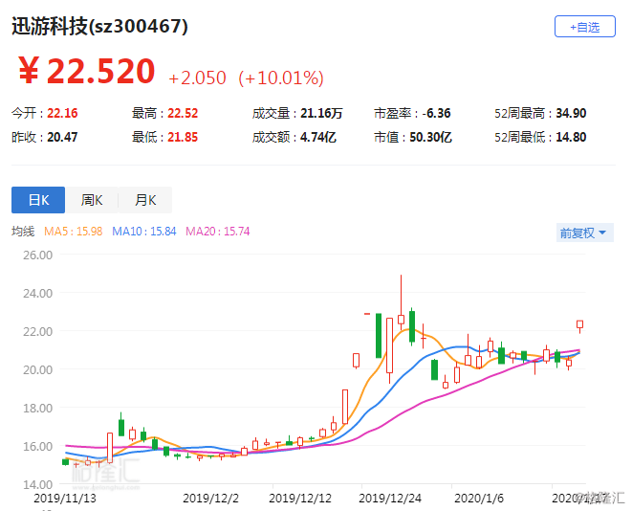
Task: Switch to the 月K monthly chart tab
Action: pos(145,200)
